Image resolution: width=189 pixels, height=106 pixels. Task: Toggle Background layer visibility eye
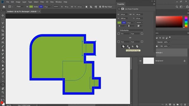pyautogui.click(x=141, y=61)
